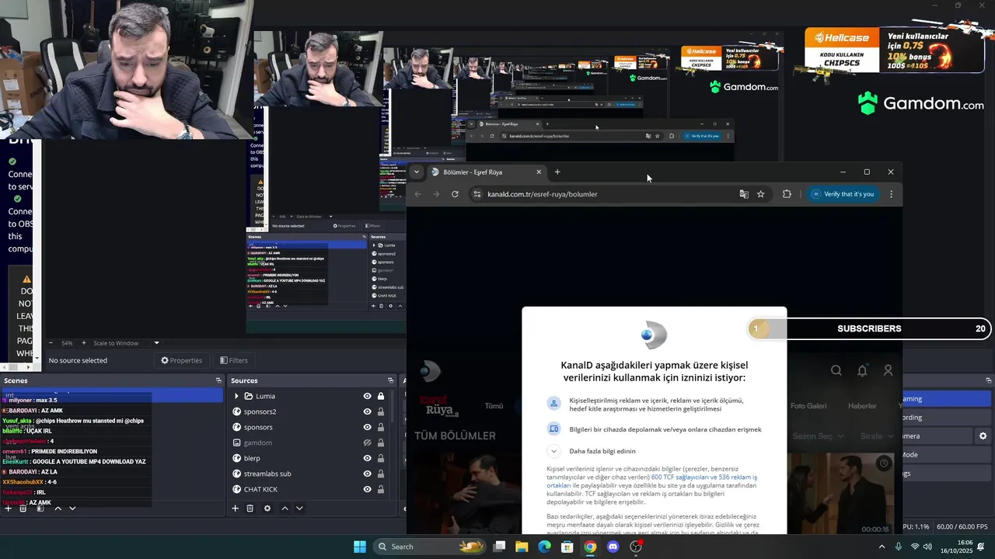Open the Kanal D site search icon
Screen dimensions: 995x559
[x=836, y=371]
